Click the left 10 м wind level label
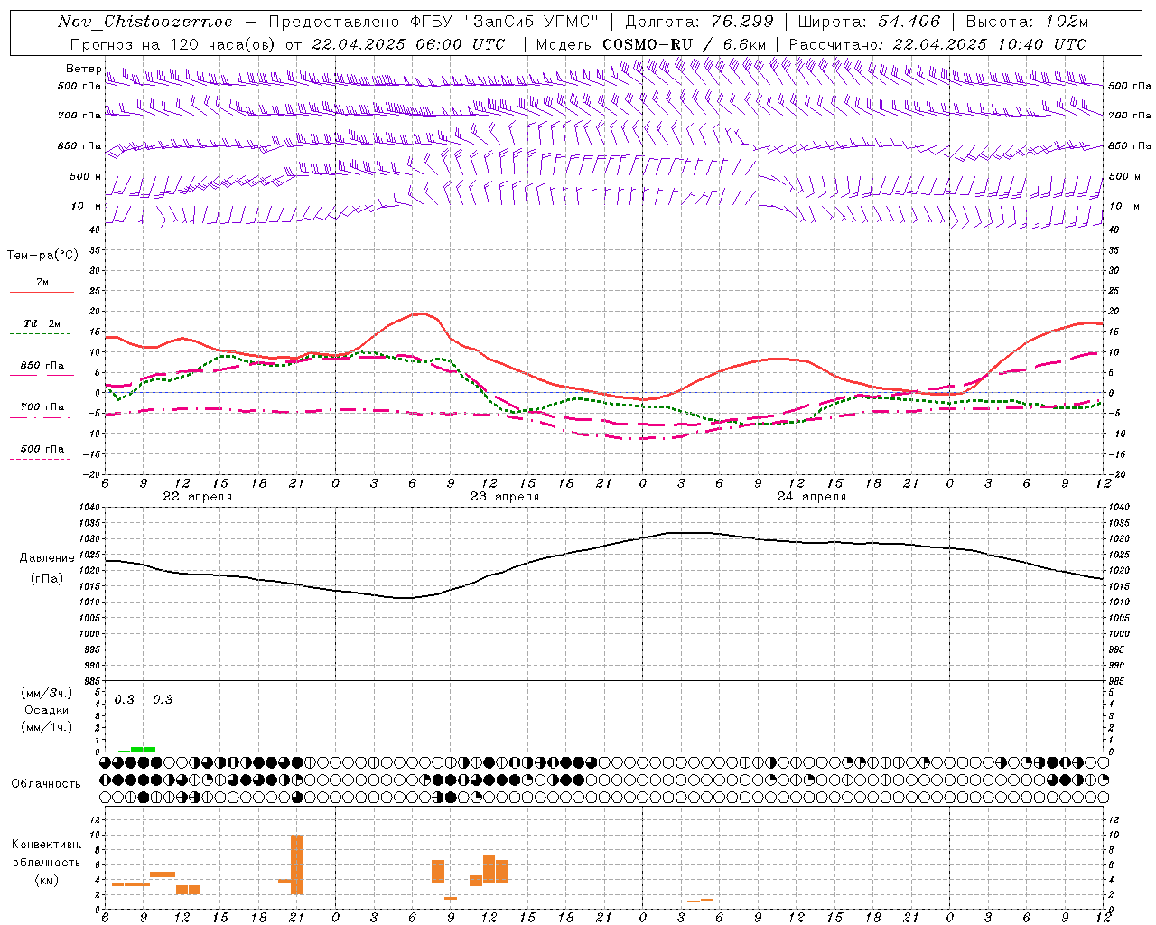Viewport: 1156px width, 925px height. (x=87, y=206)
